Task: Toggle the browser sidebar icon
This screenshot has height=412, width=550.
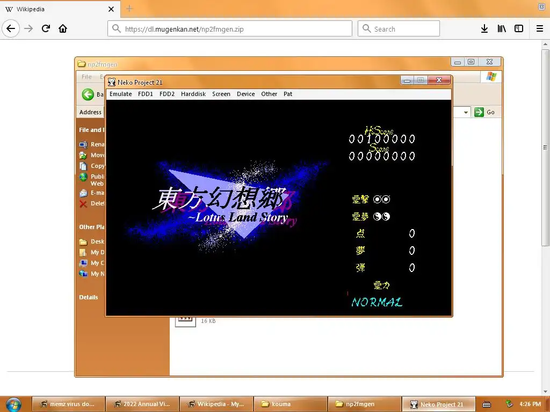Action: tap(519, 29)
